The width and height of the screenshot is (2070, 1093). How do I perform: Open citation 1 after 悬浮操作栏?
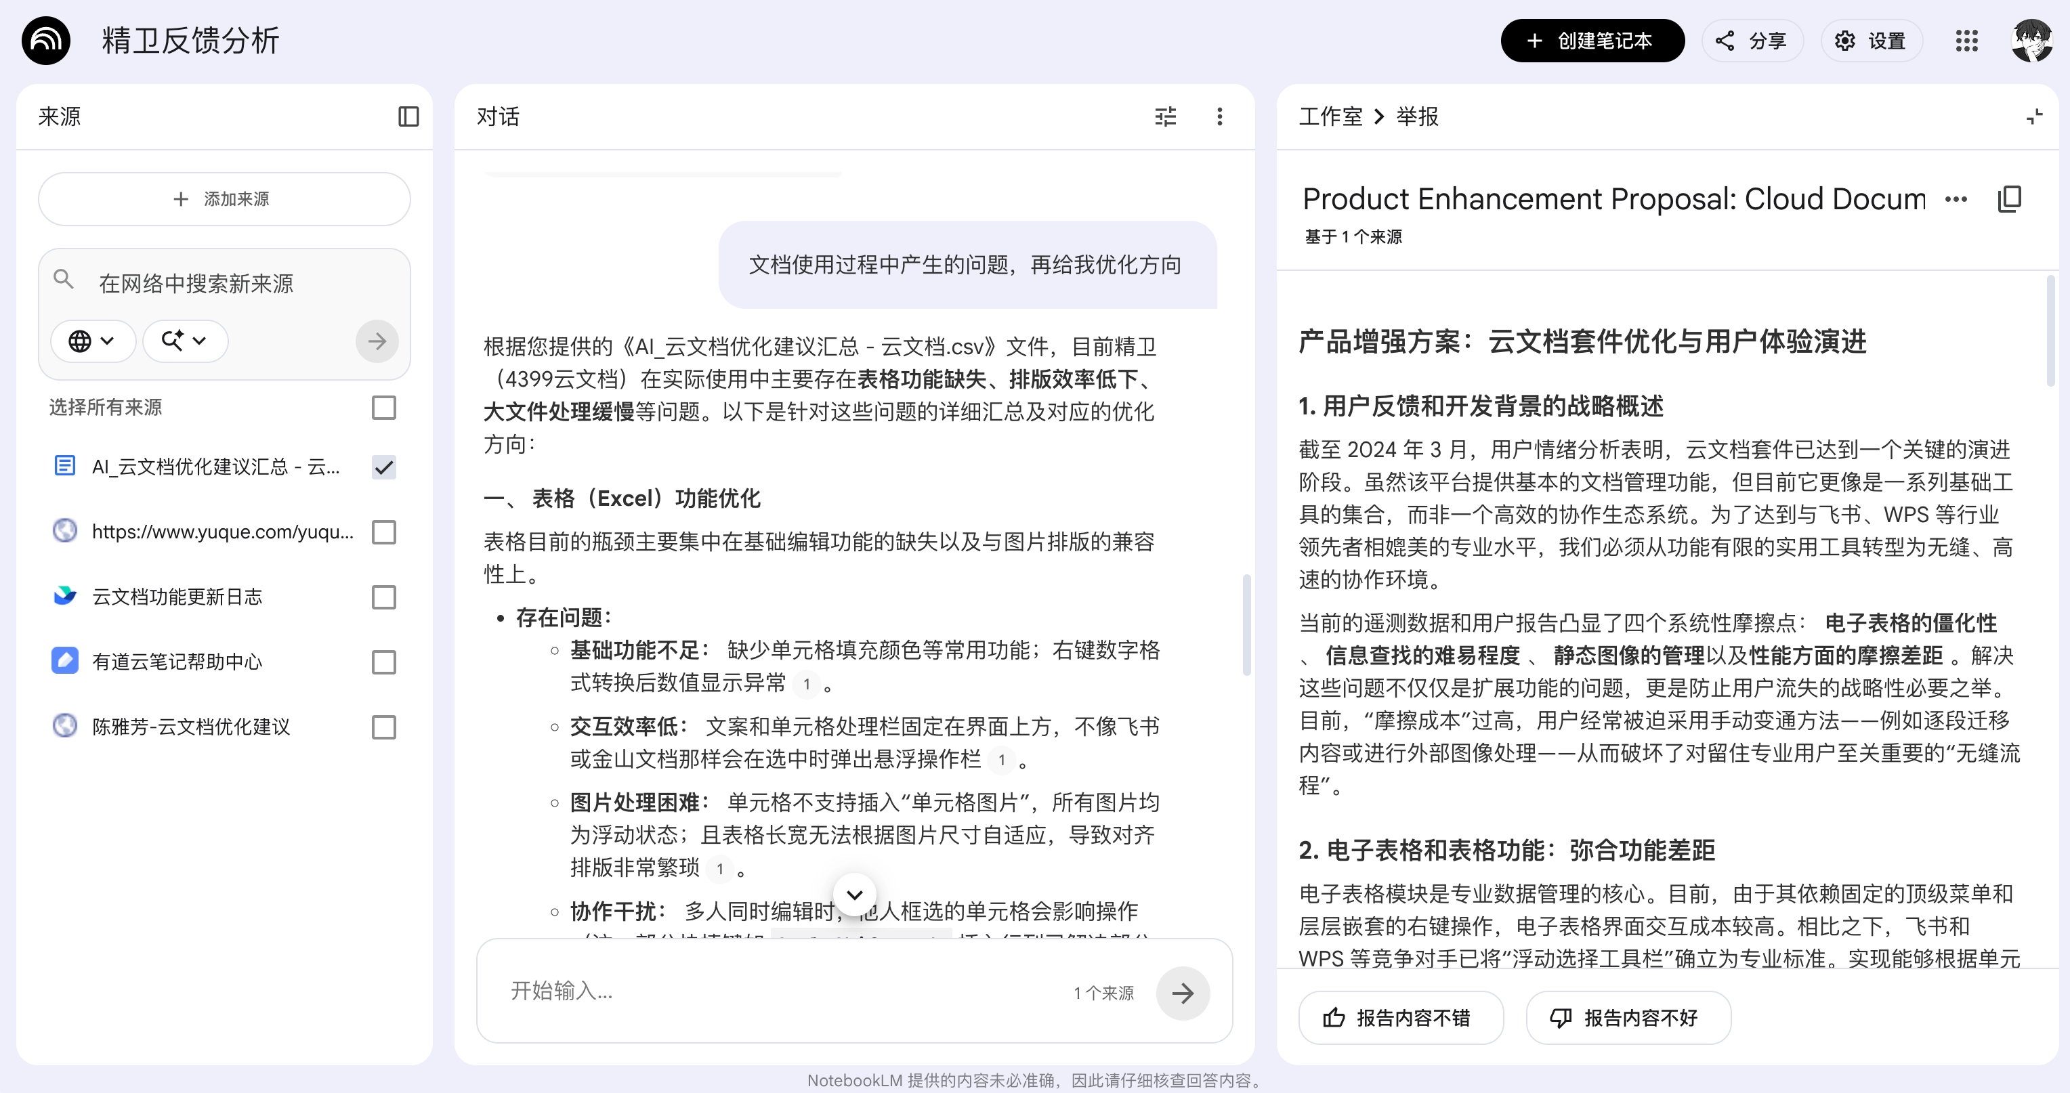coord(1001,759)
